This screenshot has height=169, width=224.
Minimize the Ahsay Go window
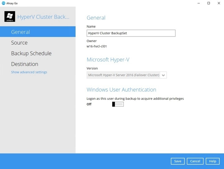pyautogui.click(x=198, y=3)
